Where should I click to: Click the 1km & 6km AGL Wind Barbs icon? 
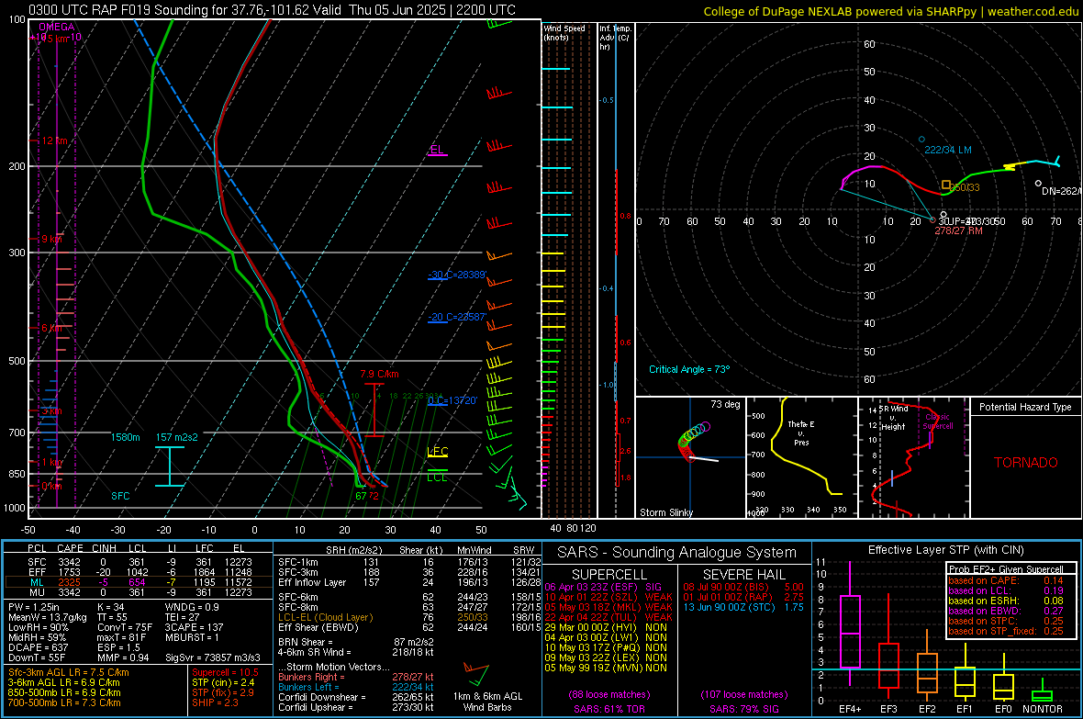[477, 673]
